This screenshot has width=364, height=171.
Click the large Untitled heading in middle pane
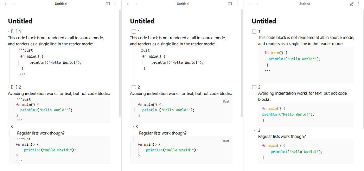pyautogui.click(x=142, y=21)
